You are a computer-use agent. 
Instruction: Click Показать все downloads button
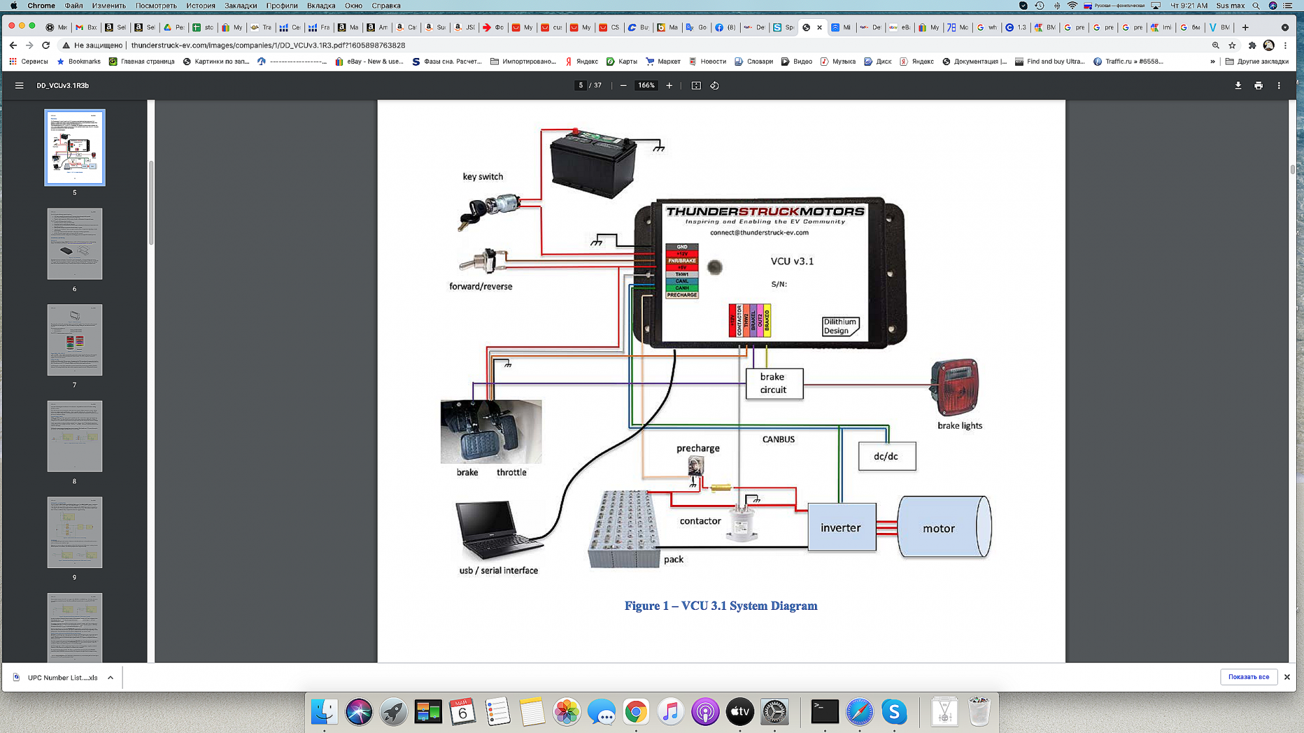pos(1249,677)
